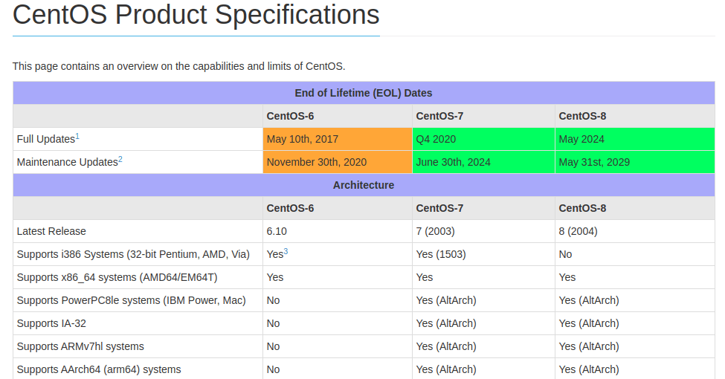Select the green Q4 2020 cell
The width and height of the screenshot is (725, 379).
(483, 139)
